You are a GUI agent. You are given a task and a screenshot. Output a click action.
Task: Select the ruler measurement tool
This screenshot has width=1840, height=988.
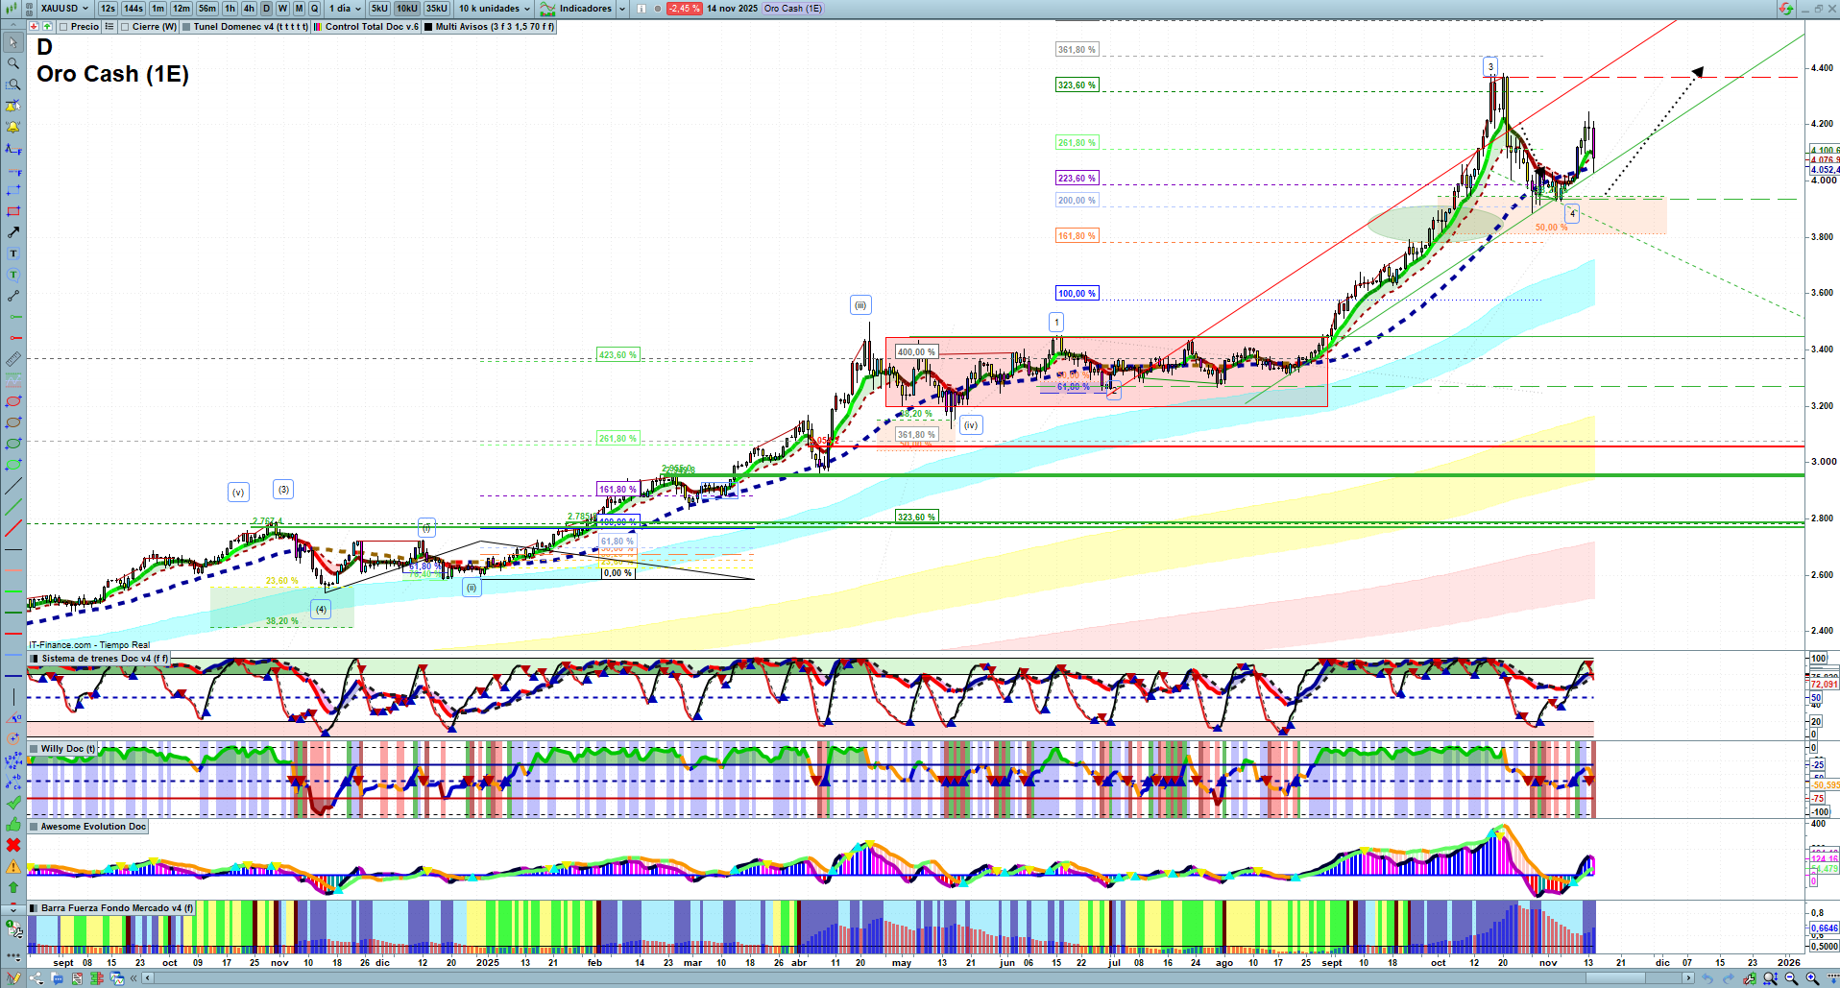pyautogui.click(x=13, y=359)
